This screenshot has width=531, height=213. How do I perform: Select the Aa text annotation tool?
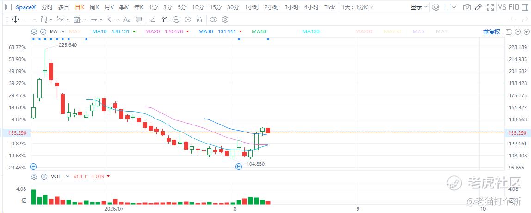pos(127,19)
